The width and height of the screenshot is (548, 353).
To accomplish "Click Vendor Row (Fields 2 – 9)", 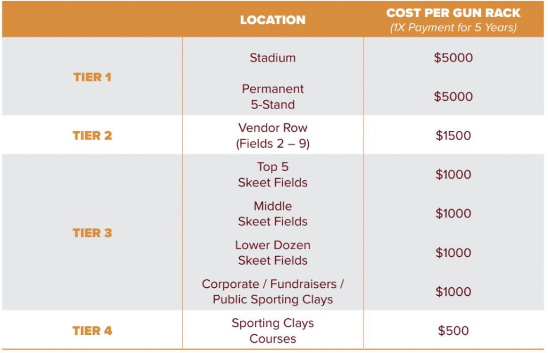I will 272,135.
